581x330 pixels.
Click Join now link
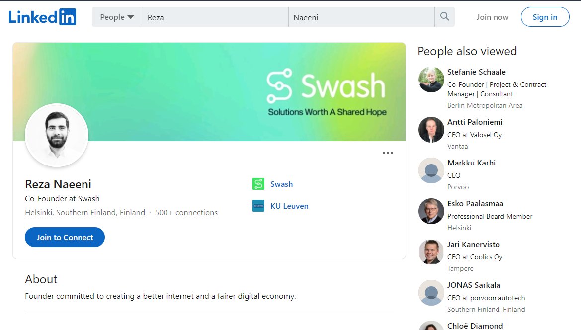(493, 17)
